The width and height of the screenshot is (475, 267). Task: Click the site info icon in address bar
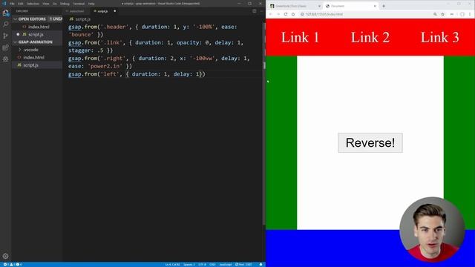(302, 14)
